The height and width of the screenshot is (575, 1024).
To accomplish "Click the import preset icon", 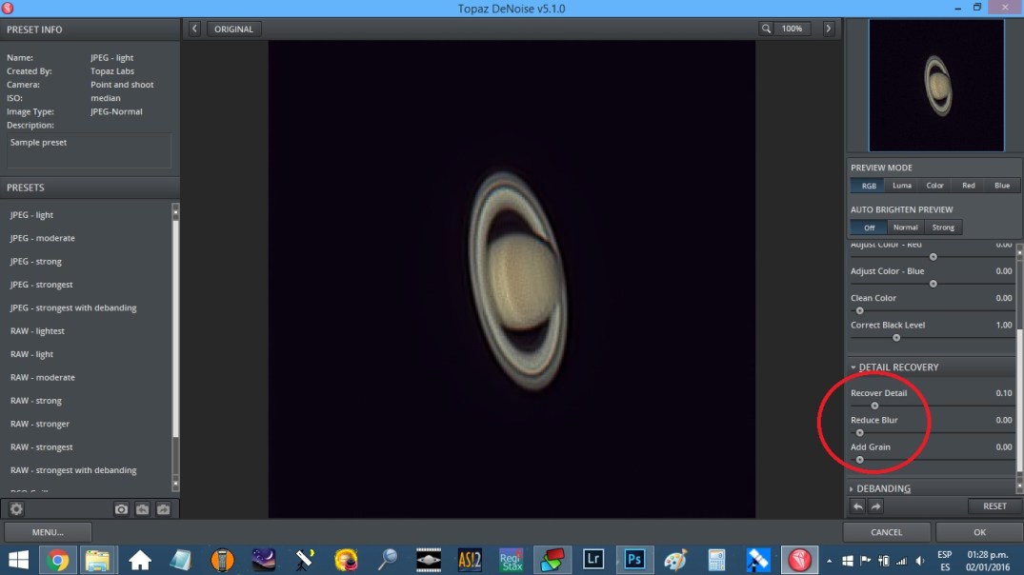I will (x=142, y=509).
